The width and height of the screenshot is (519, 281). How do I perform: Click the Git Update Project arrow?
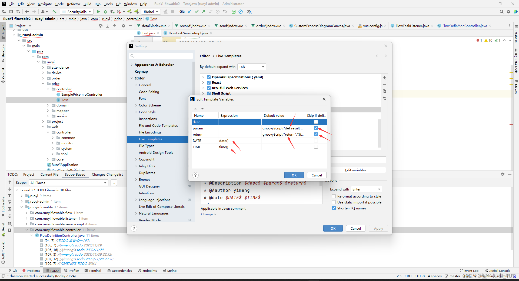click(x=189, y=12)
